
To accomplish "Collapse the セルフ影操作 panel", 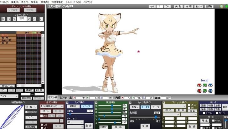I will [x=130, y=103].
